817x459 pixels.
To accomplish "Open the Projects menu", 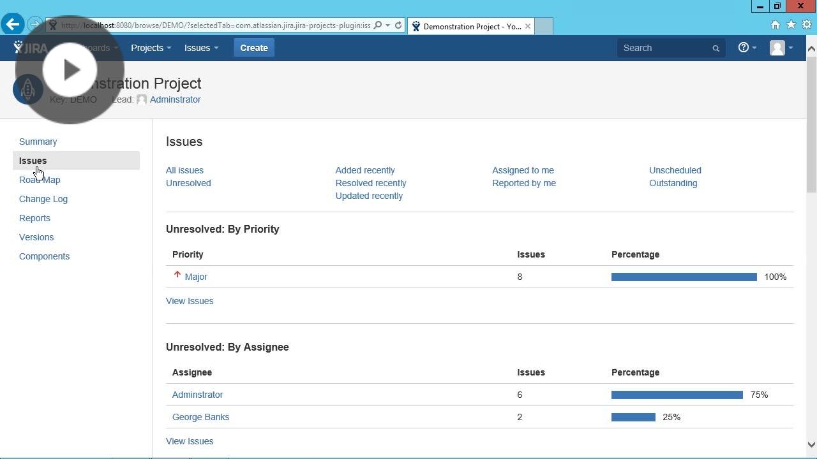I will tap(151, 48).
